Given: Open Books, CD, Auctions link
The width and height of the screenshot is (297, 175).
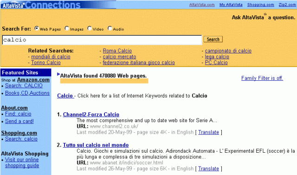Looking at the screenshot, I should [x=27, y=93].
